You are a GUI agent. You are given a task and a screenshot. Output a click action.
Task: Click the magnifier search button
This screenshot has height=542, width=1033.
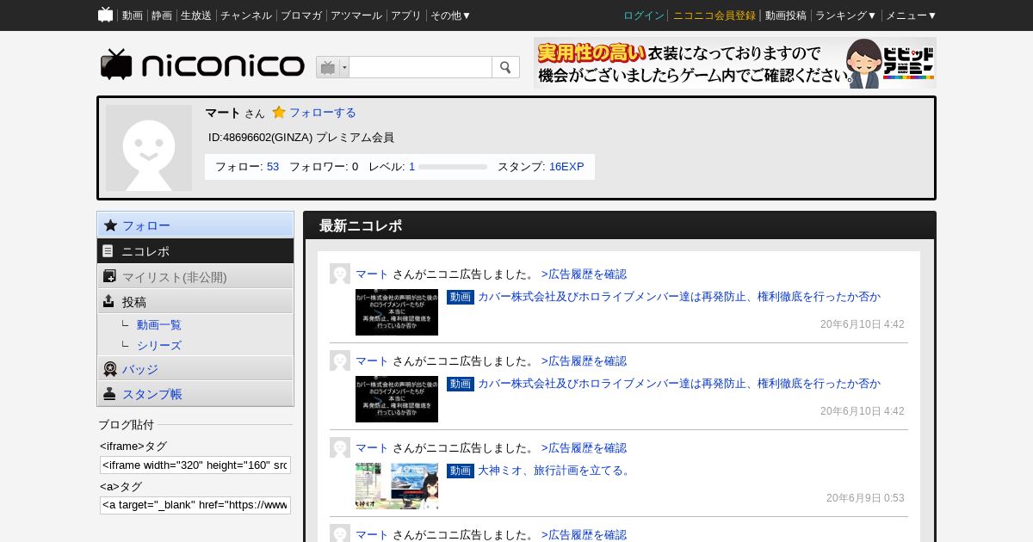tap(505, 67)
